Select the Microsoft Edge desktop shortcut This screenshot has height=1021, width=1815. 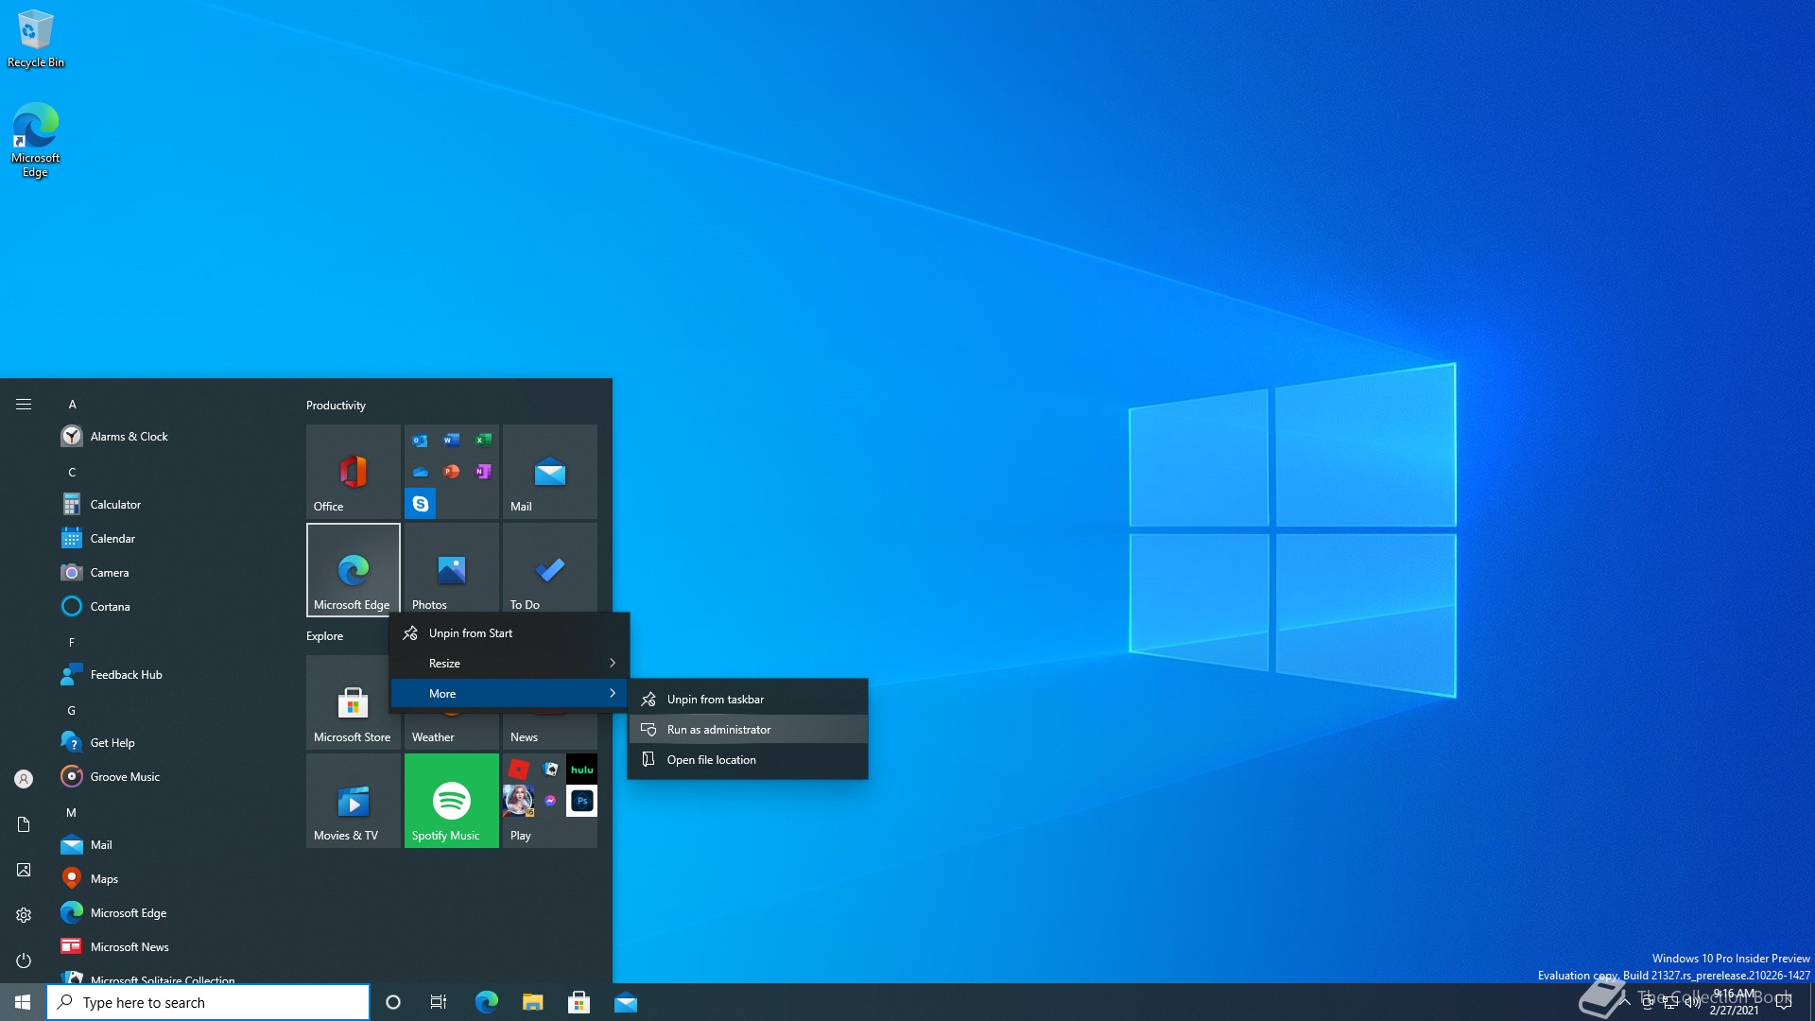click(36, 140)
